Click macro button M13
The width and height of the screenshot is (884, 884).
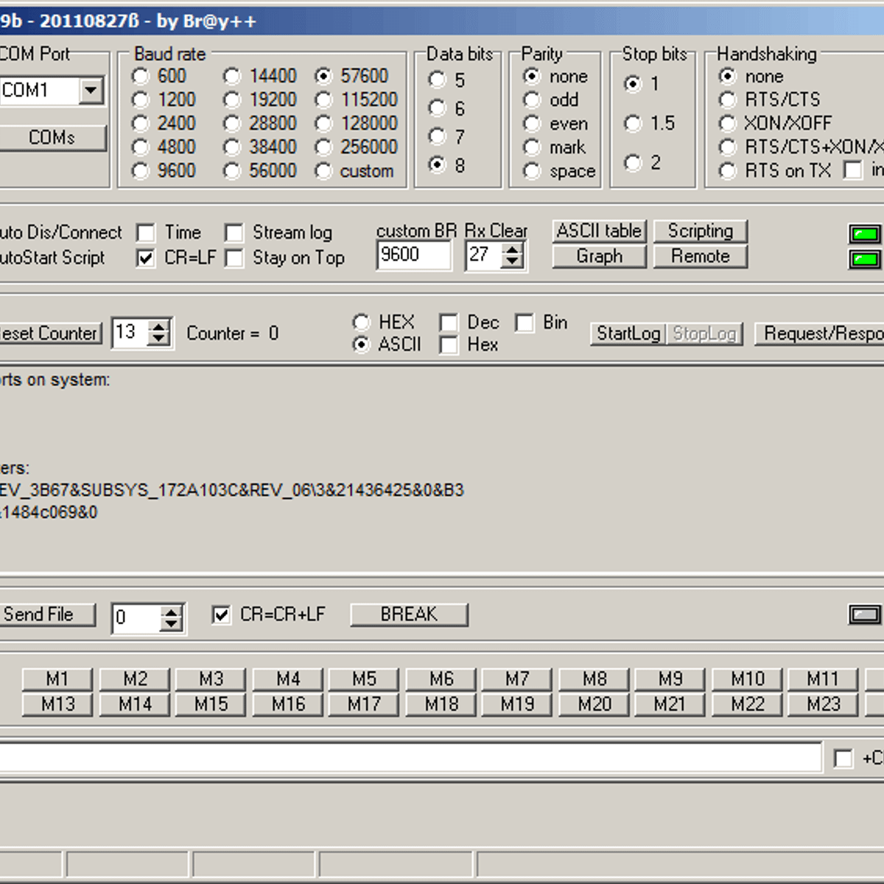[x=57, y=704]
